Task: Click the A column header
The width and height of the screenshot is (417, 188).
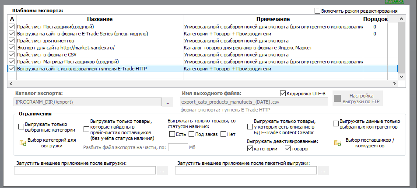Action: pos(12,19)
